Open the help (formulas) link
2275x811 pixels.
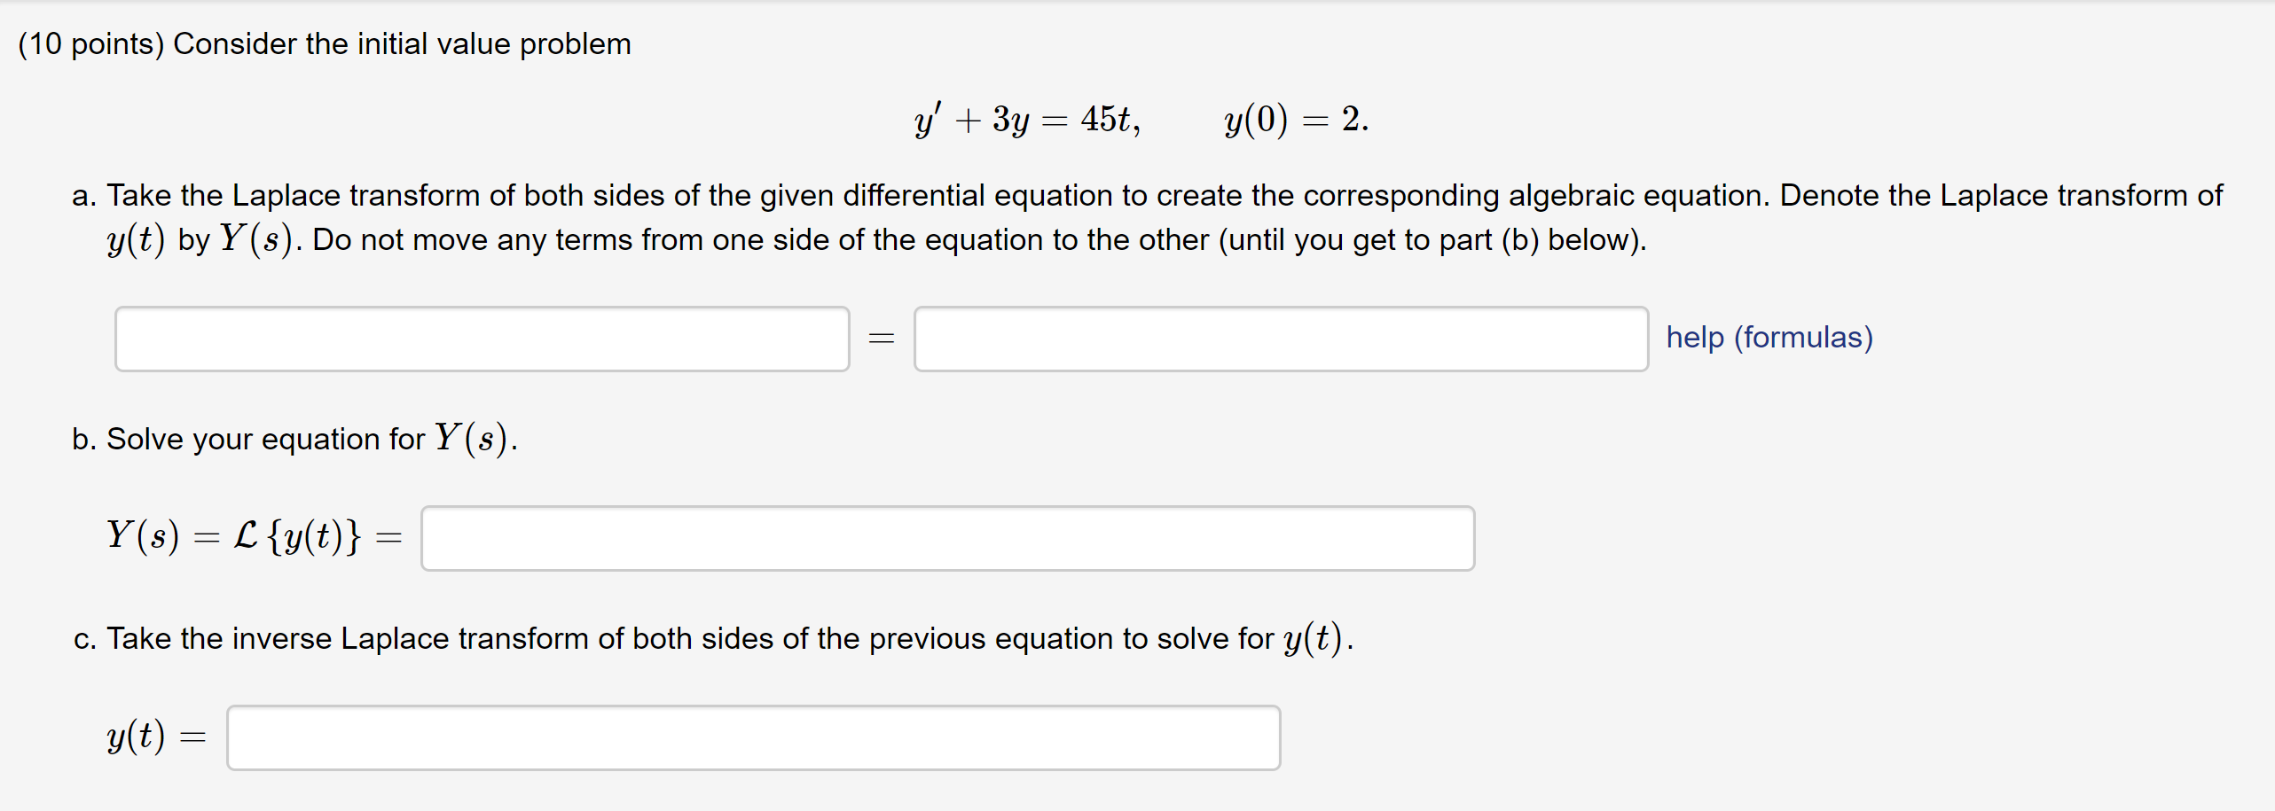tap(1769, 338)
